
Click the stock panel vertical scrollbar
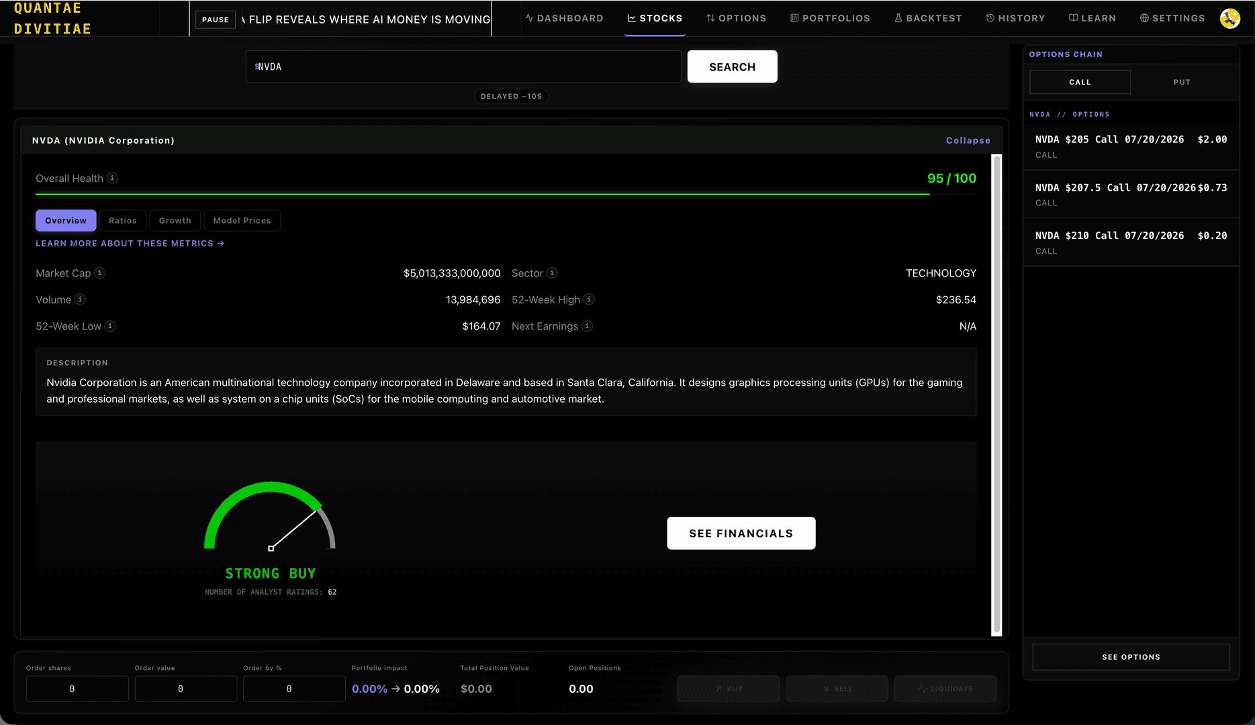click(x=996, y=395)
